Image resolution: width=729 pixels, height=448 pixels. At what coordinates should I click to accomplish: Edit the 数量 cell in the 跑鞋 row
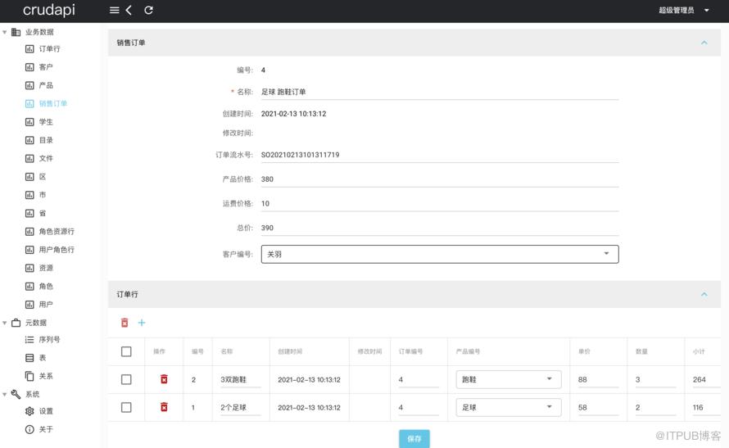[x=655, y=380]
